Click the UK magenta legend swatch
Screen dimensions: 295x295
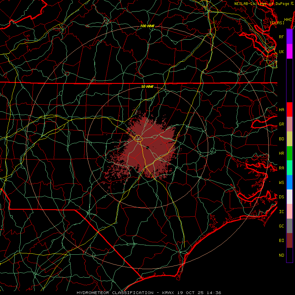[x=289, y=51]
